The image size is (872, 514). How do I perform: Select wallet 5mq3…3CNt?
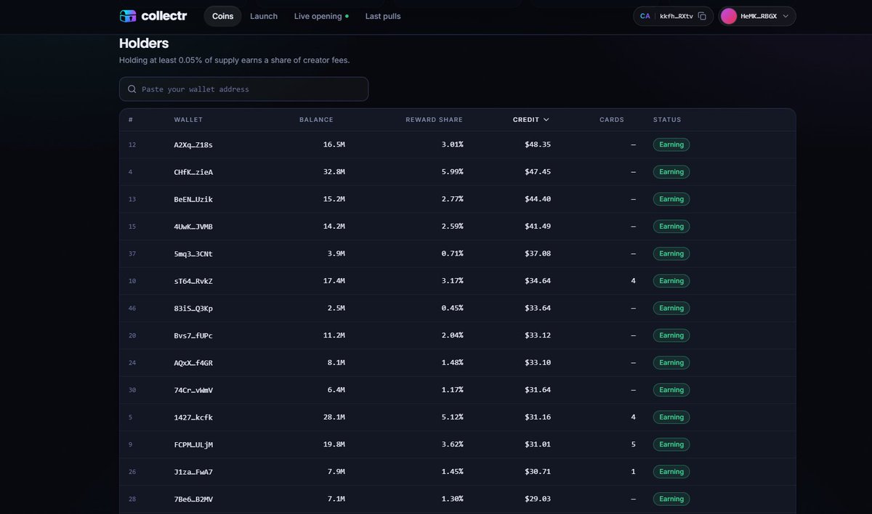[193, 253]
